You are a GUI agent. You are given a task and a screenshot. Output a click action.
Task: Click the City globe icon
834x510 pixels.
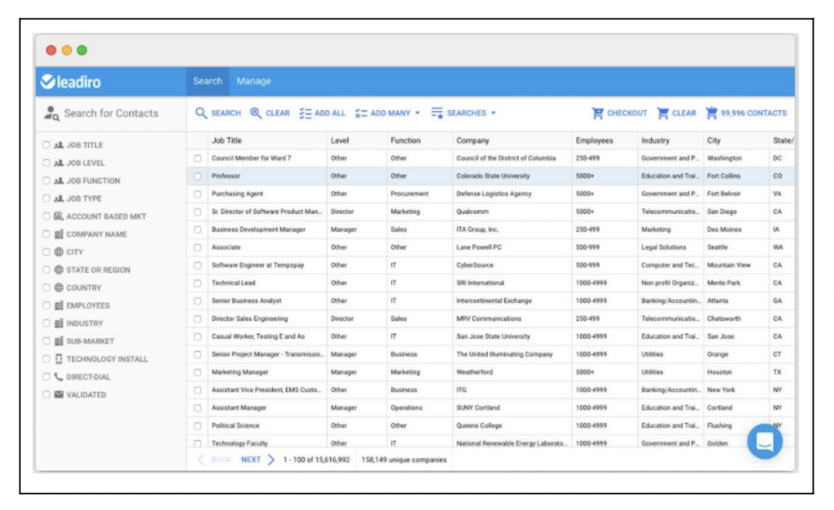pyautogui.click(x=59, y=252)
